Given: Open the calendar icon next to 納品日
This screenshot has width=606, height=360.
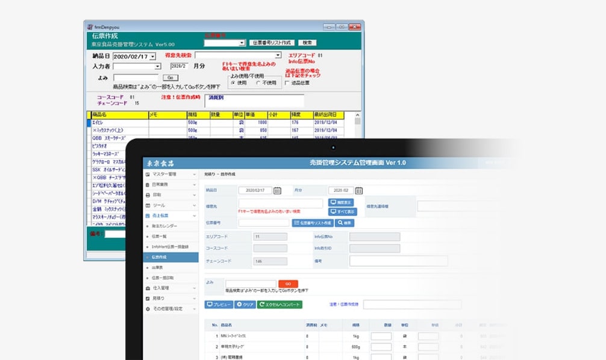Looking at the screenshot, I should pos(277,191).
